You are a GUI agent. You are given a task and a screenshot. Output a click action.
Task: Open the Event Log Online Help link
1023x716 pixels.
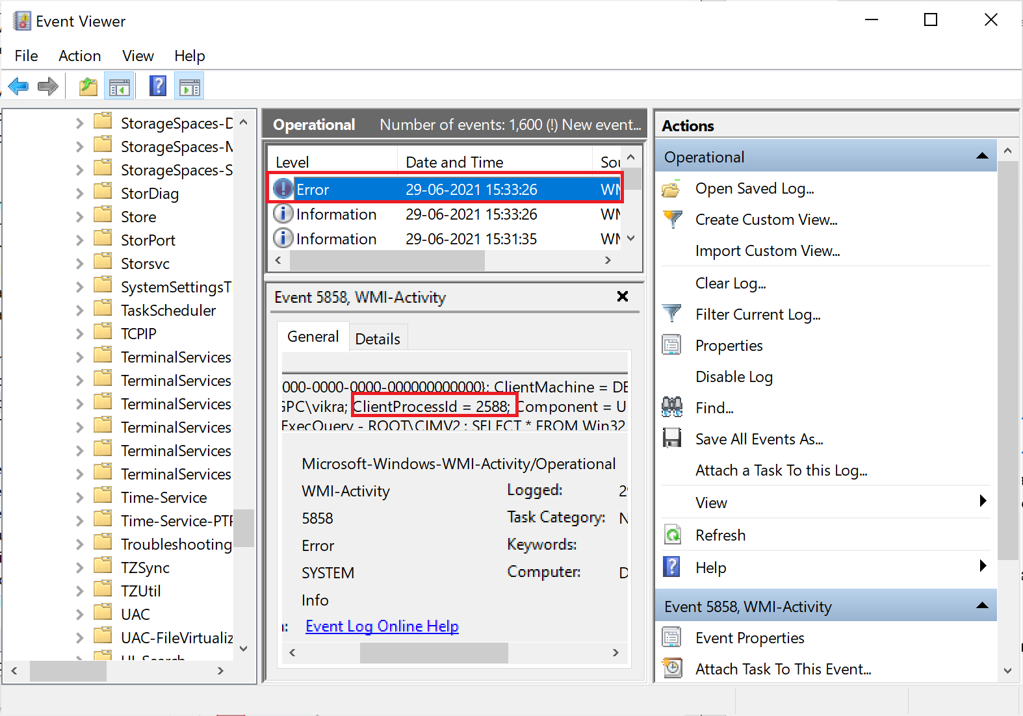382,626
